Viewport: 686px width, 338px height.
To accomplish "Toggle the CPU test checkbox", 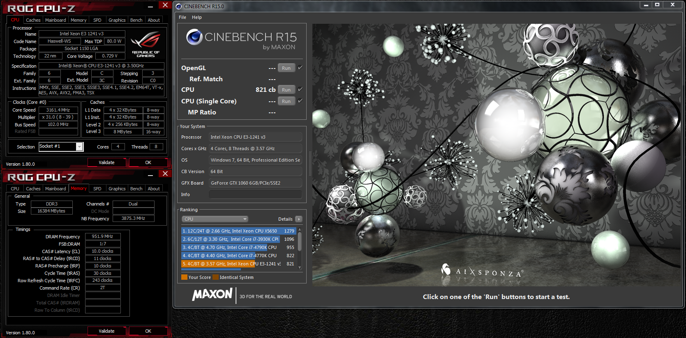I will [300, 89].
